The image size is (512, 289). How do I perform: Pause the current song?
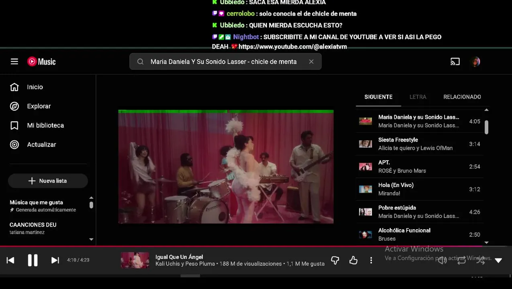point(33,261)
